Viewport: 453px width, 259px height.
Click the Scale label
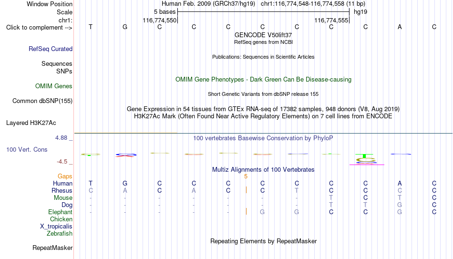64,12
